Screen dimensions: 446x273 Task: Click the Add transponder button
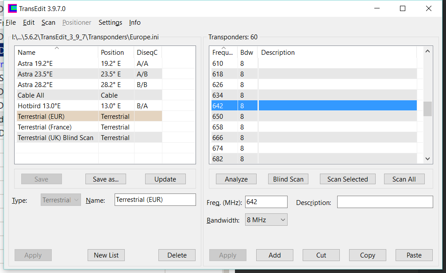click(x=274, y=255)
